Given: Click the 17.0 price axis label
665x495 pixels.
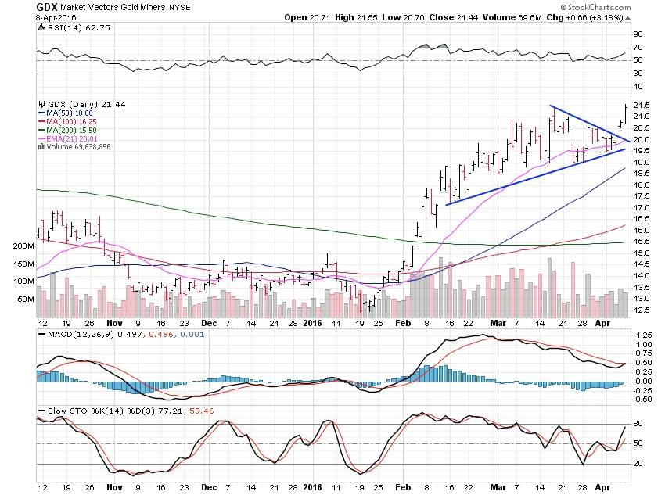Looking at the screenshot, I should click(x=642, y=208).
